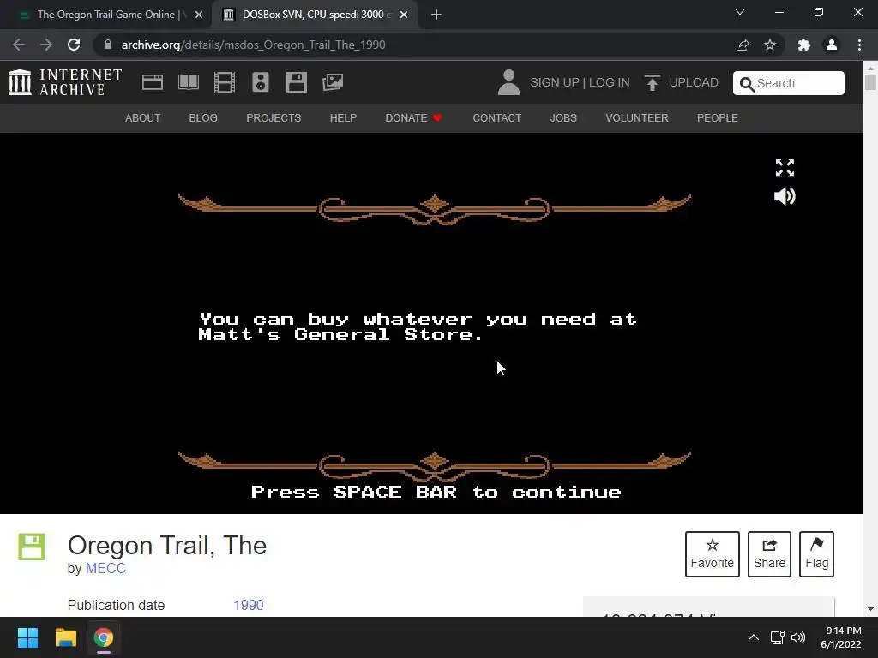Viewport: 878px width, 658px height.
Task: Bookmark this tab with the star
Action: (770, 45)
